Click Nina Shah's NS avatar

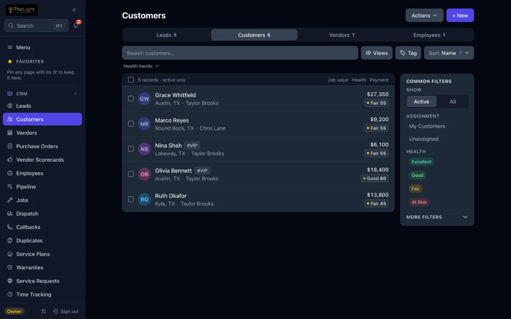pos(144,149)
